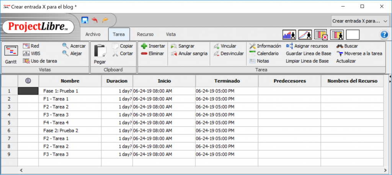Insert a new task with Insertar
The width and height of the screenshot is (392, 175).
(x=153, y=46)
